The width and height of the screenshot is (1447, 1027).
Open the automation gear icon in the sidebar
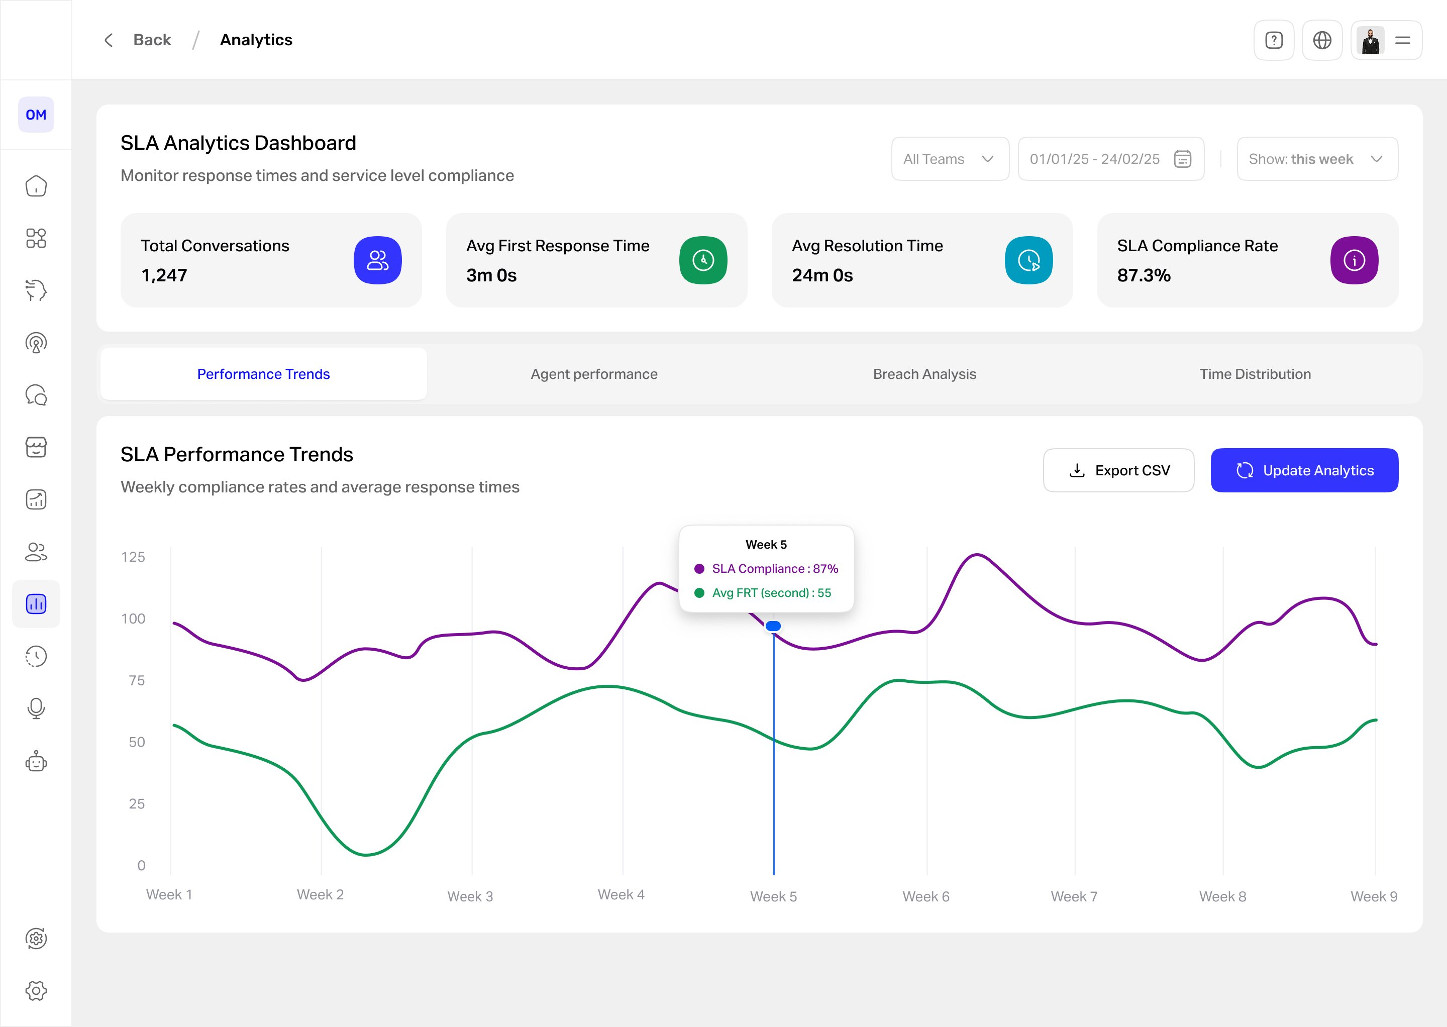point(36,939)
